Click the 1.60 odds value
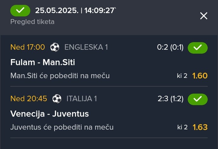This screenshot has width=218, height=149. point(200,76)
